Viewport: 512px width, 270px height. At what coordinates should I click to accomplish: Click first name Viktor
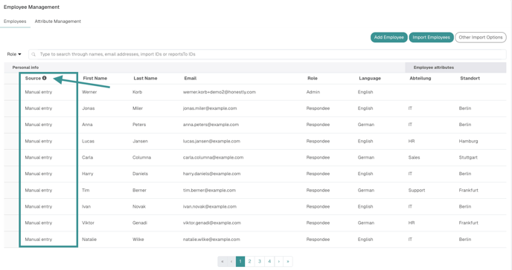pos(88,223)
